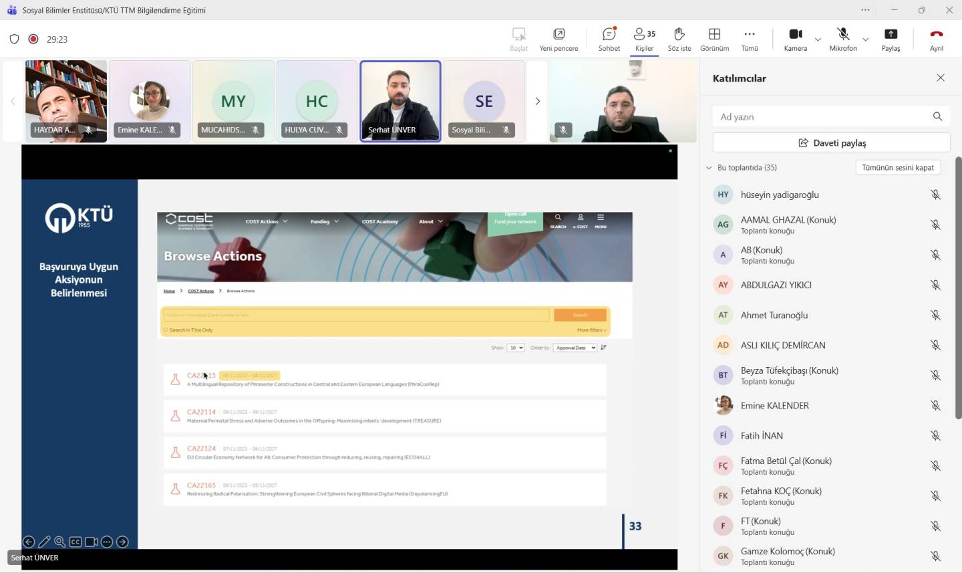Raise hand with Söz iste

(x=679, y=39)
